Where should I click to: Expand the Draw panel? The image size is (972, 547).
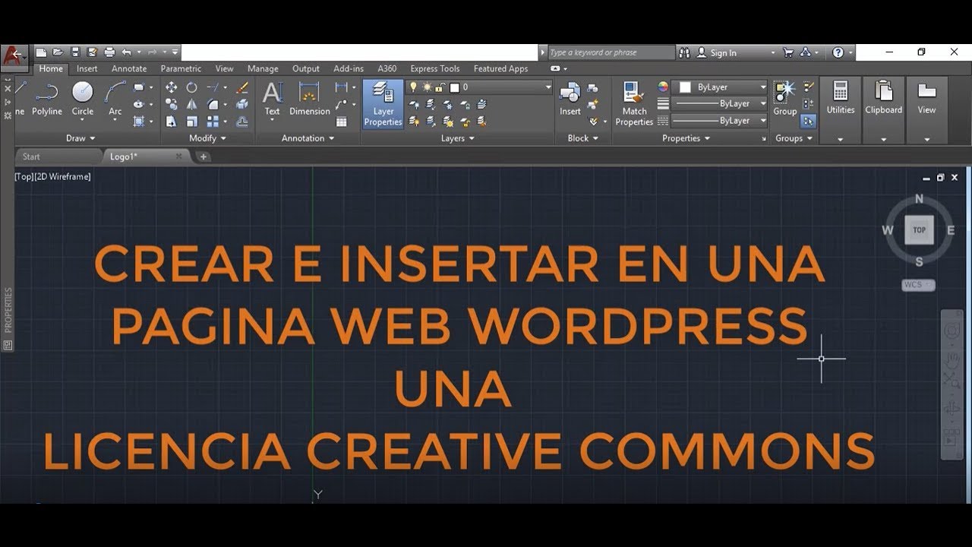click(80, 138)
